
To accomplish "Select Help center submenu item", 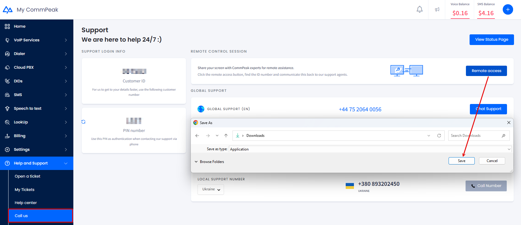I will coord(26,203).
